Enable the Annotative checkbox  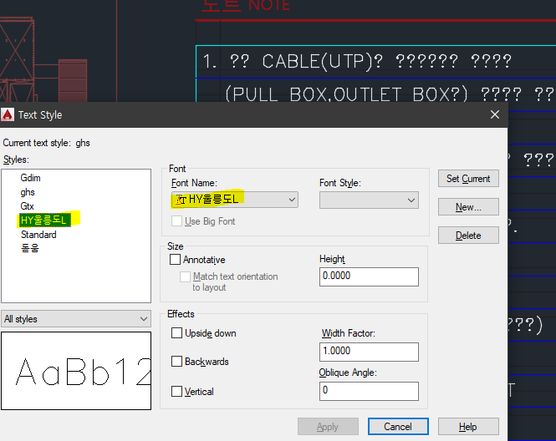[175, 259]
